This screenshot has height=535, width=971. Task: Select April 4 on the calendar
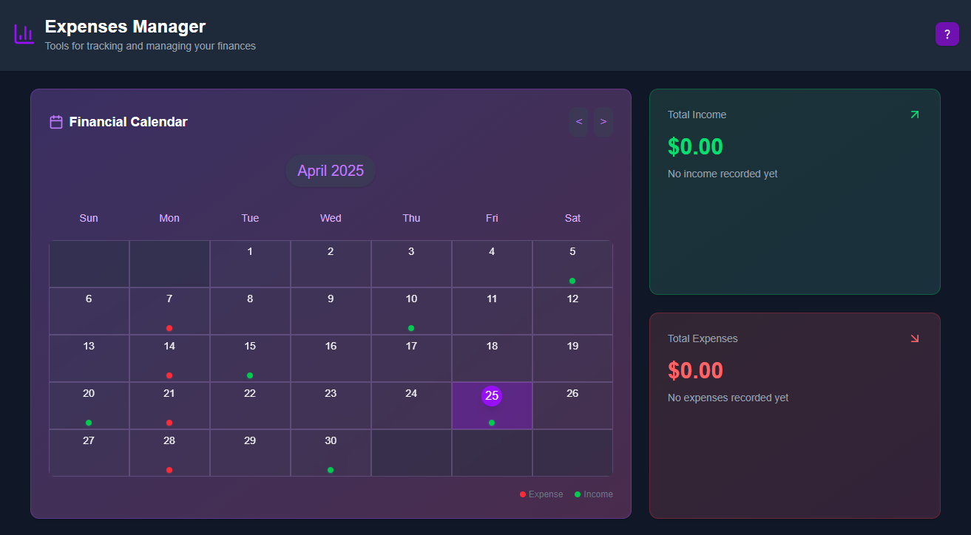(x=492, y=264)
